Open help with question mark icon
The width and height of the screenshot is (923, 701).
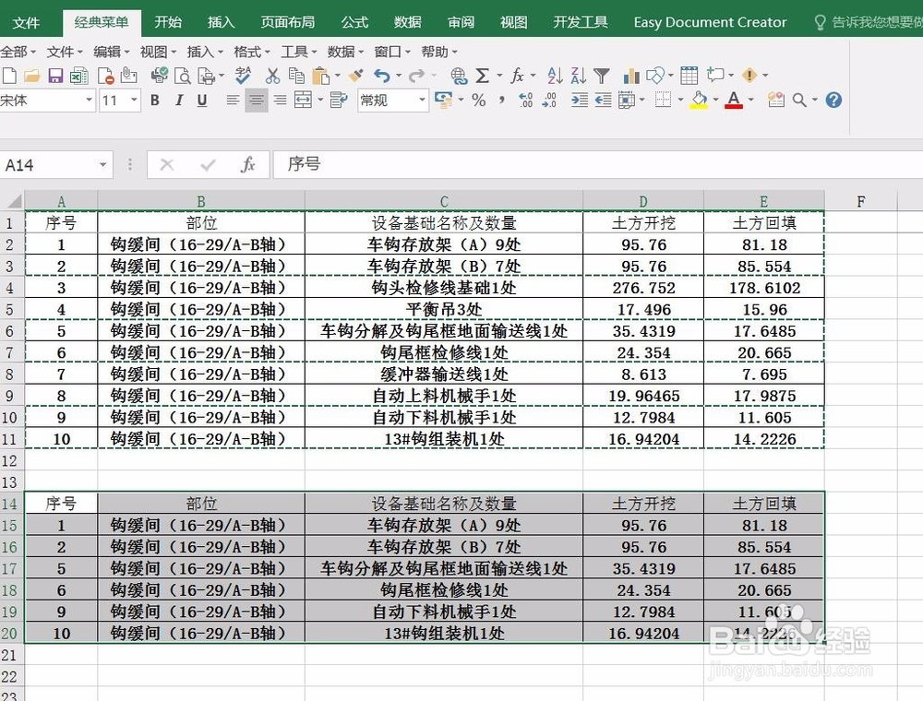pyautogui.click(x=833, y=100)
